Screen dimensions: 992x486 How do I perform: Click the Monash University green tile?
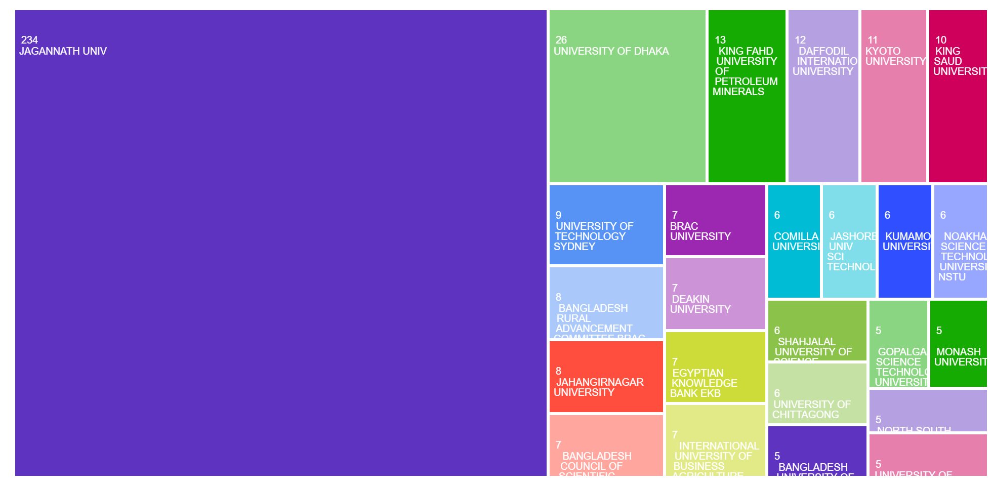pyautogui.click(x=958, y=344)
